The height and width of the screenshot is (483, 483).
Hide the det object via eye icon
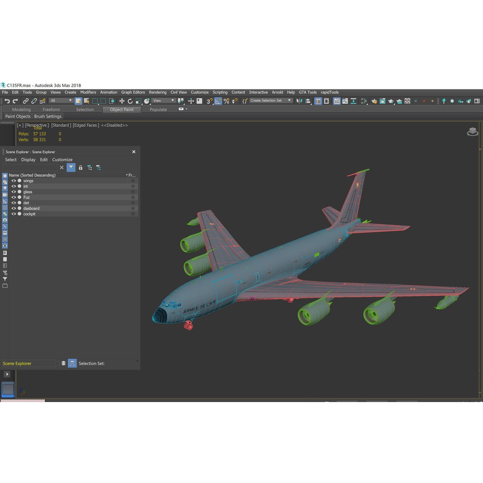(13, 203)
